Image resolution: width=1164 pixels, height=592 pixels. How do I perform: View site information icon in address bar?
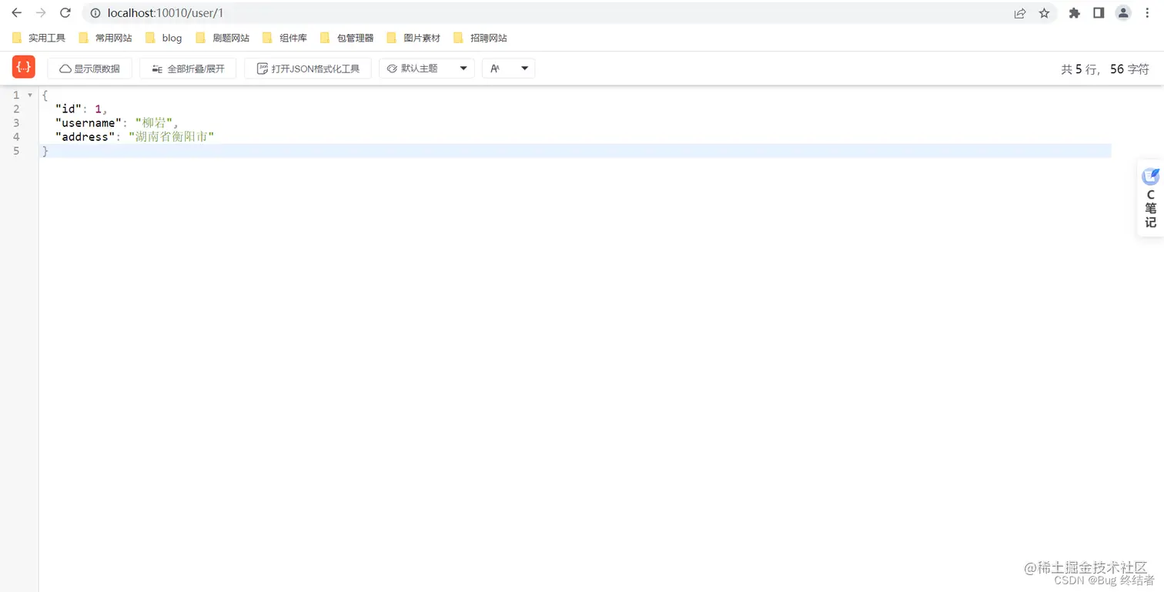[95, 13]
